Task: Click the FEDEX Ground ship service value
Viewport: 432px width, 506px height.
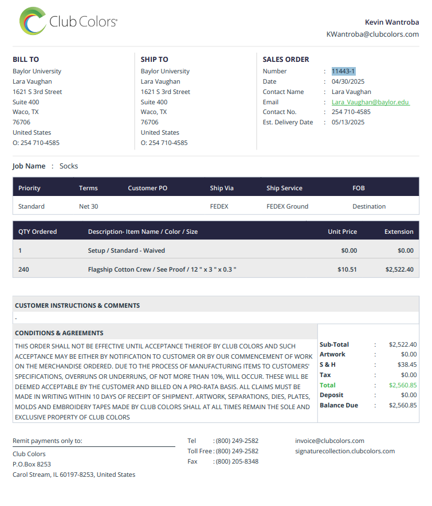Action: pos(287,206)
